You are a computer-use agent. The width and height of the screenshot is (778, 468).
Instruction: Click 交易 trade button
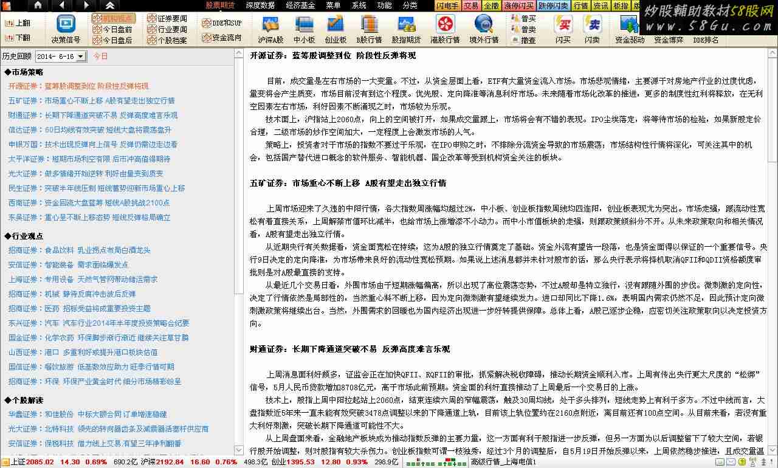point(470,5)
